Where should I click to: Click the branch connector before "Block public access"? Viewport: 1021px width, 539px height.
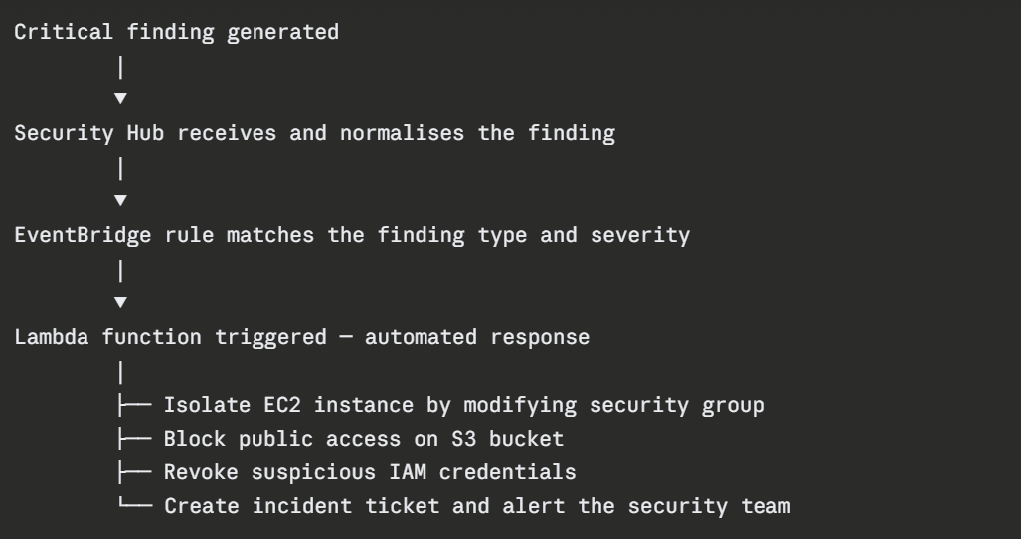click(x=133, y=439)
